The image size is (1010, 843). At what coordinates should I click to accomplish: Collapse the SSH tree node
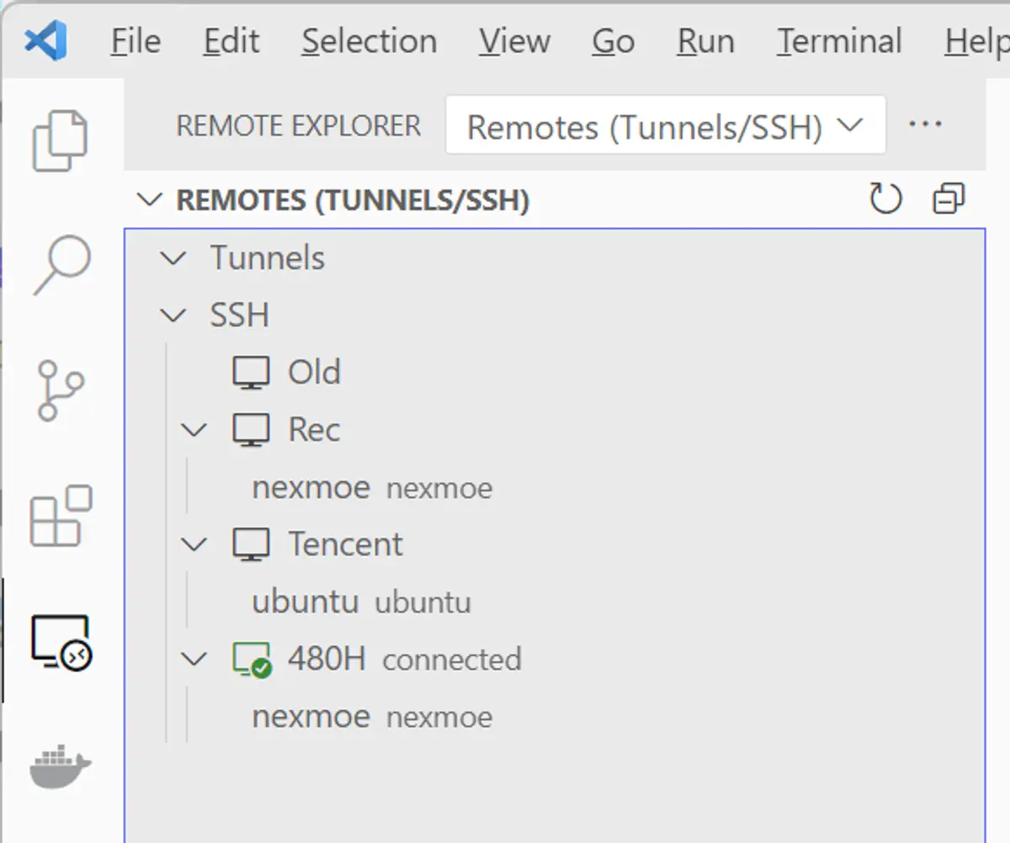coord(173,315)
